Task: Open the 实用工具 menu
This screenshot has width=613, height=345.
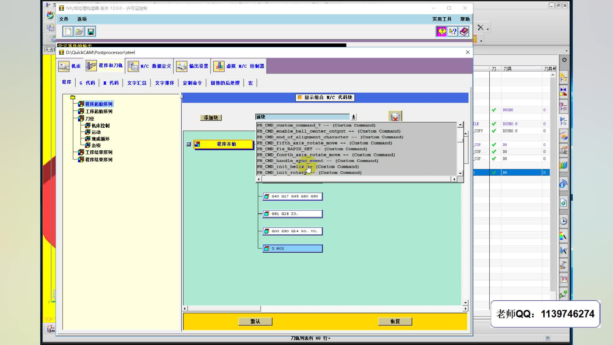Action: (x=442, y=19)
